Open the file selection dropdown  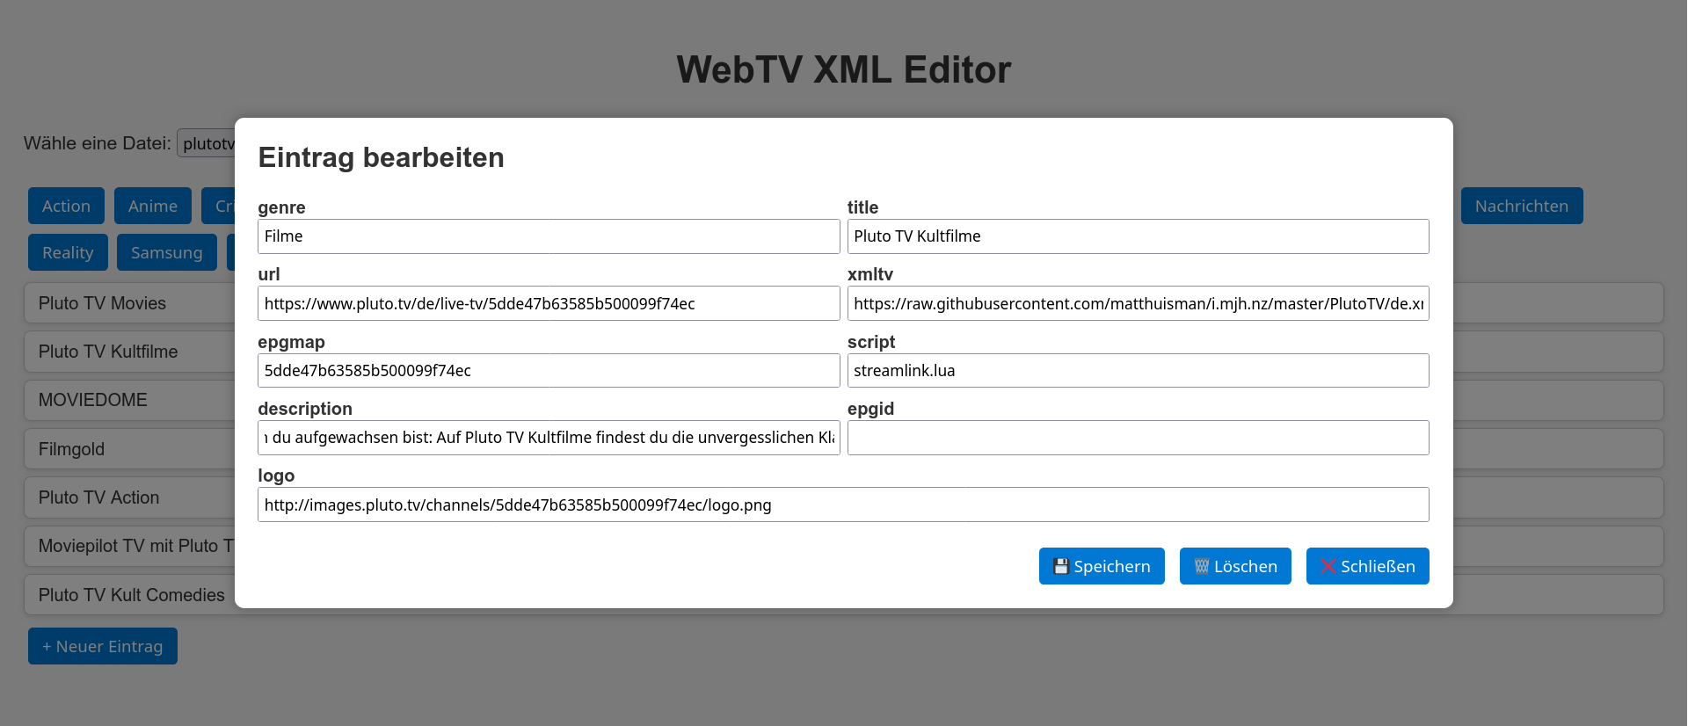pyautogui.click(x=207, y=143)
